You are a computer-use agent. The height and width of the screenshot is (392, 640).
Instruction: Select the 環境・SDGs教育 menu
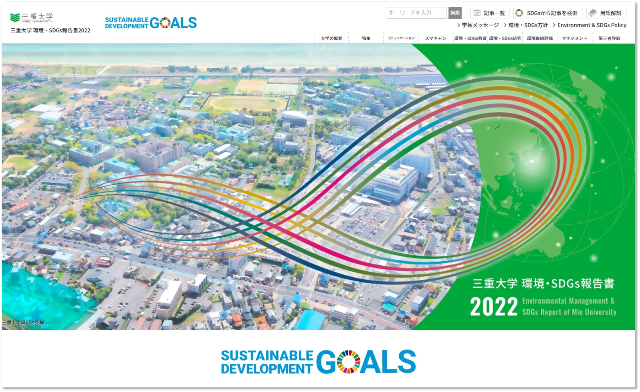point(470,38)
